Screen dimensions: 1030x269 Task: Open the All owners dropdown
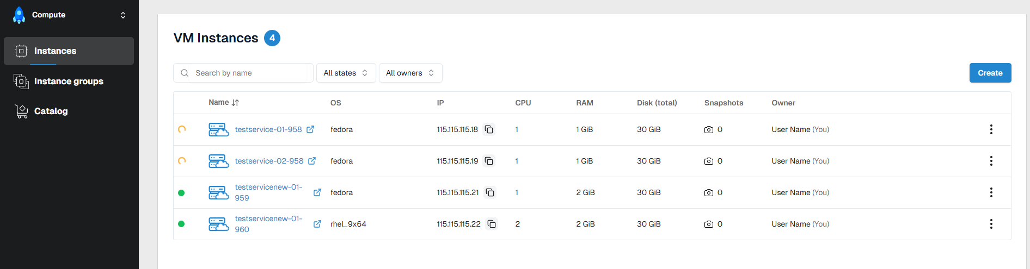pyautogui.click(x=410, y=73)
